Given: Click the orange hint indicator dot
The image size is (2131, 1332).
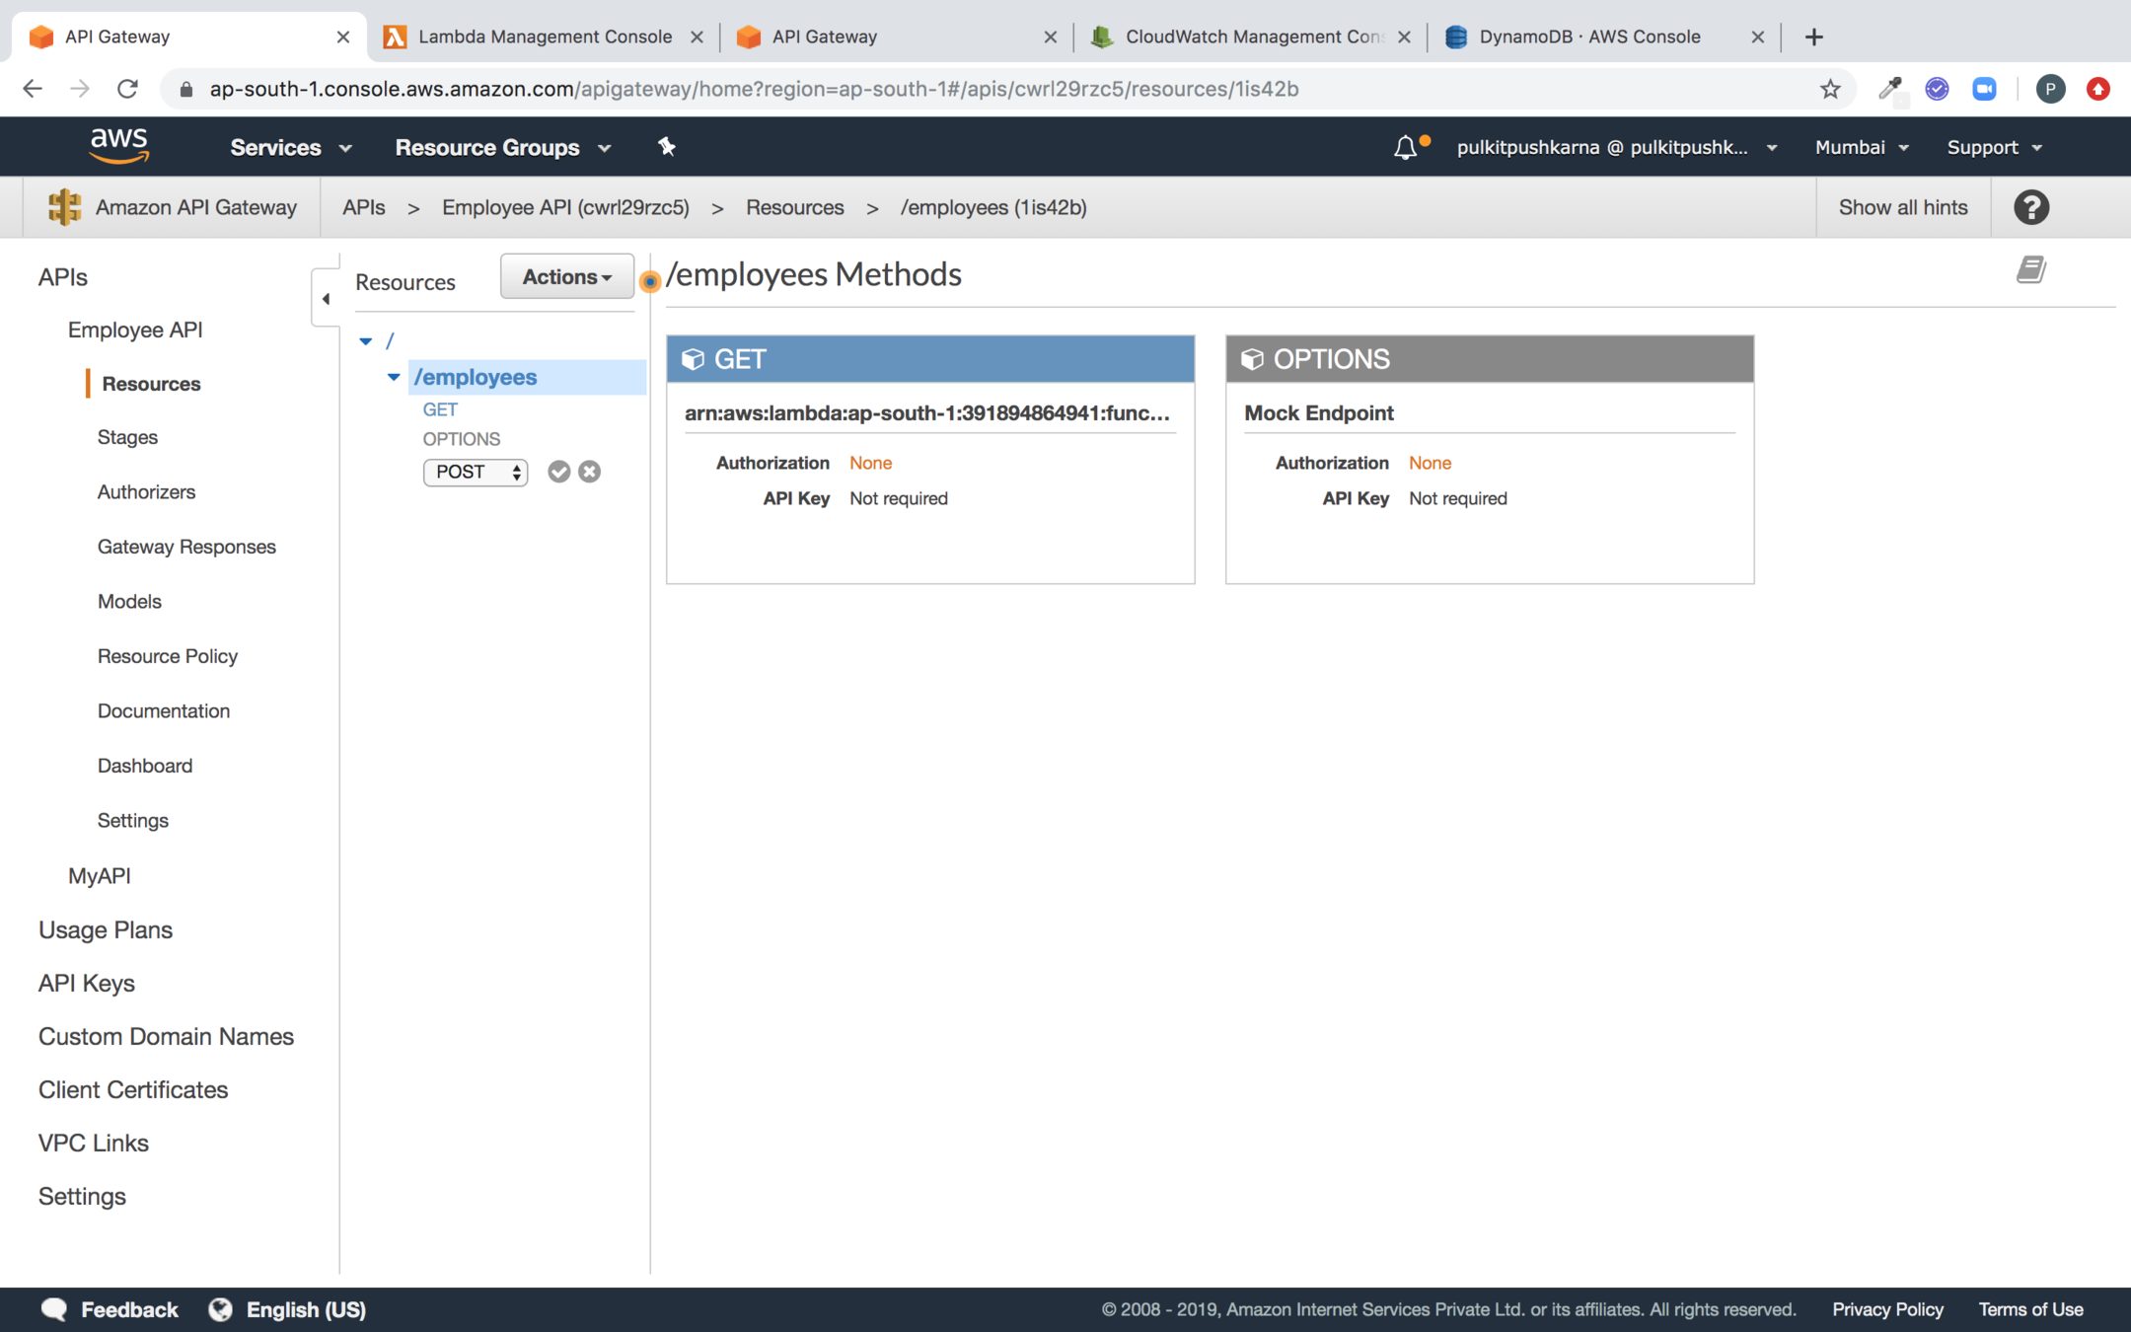Looking at the screenshot, I should point(649,282).
